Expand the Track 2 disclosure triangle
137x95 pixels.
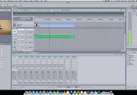pyautogui.click(x=13, y=40)
